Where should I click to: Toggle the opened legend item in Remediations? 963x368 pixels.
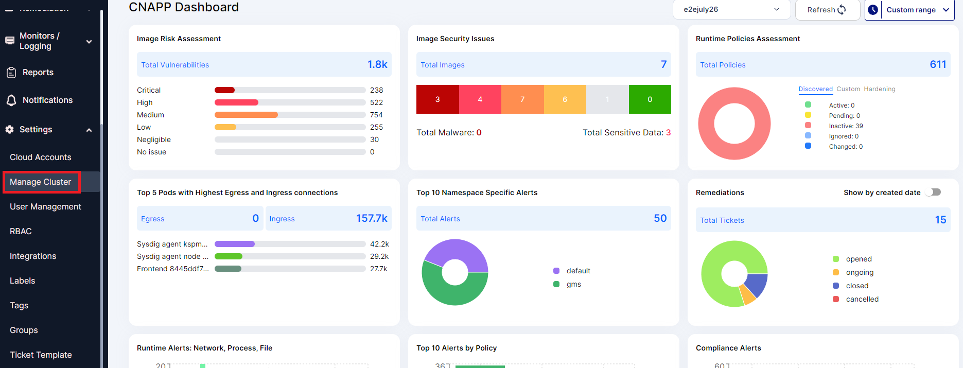[x=859, y=259]
